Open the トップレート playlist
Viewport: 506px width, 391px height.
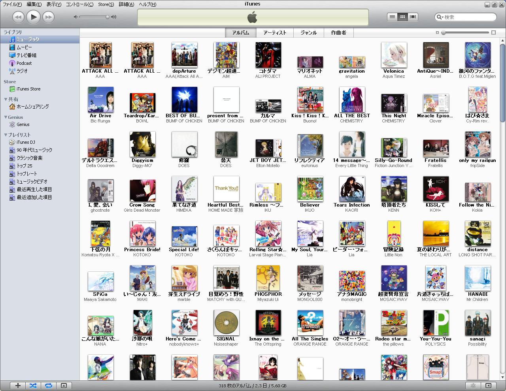point(40,174)
